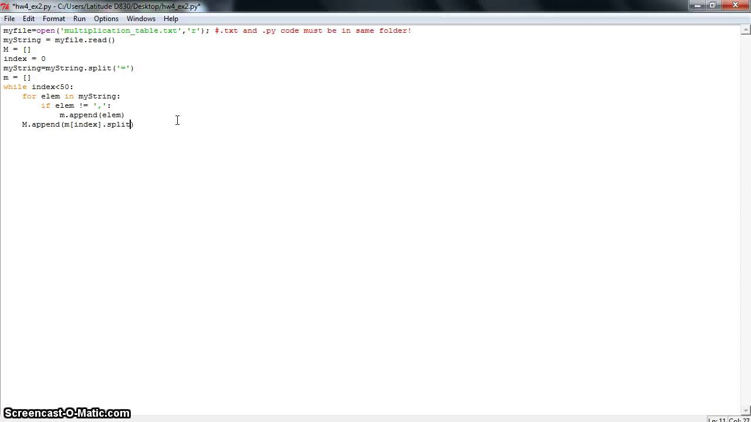
Task: Maximize the IDLE editor window
Action: [713, 5]
